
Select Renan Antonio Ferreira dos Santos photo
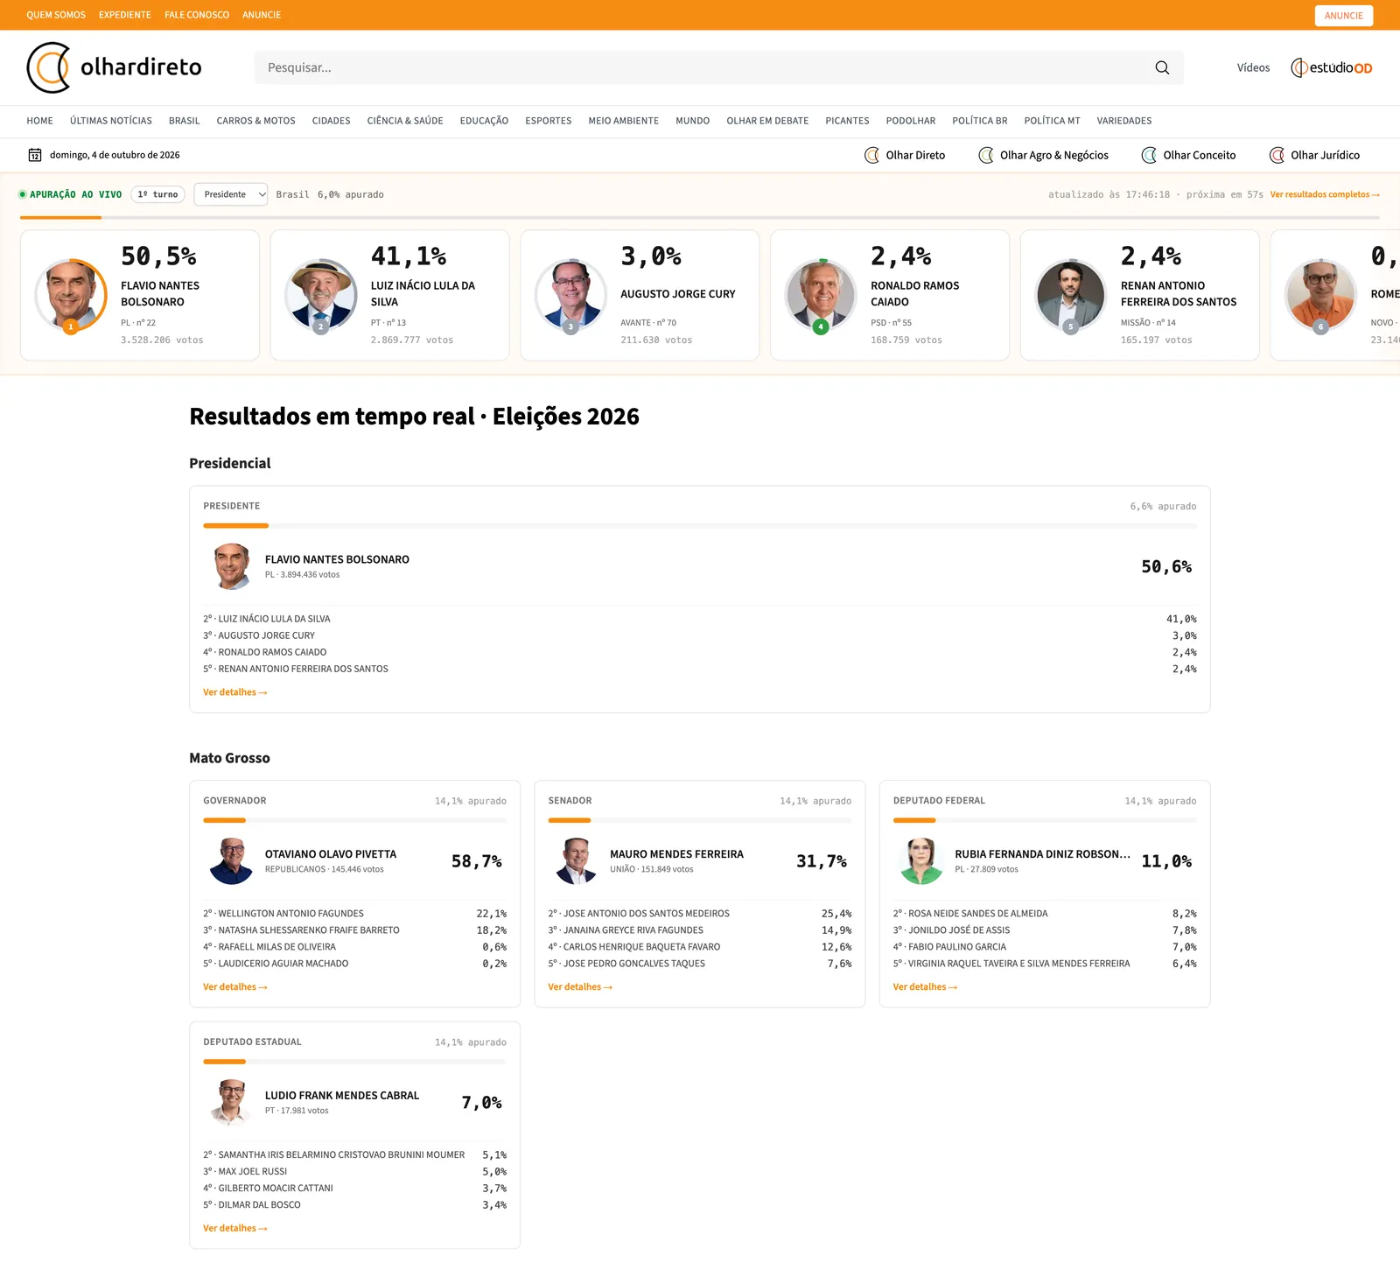pos(1071,294)
